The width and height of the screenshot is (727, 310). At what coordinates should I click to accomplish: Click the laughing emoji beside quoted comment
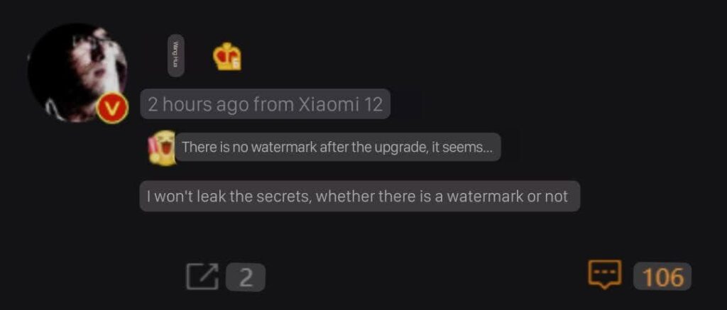pyautogui.click(x=161, y=148)
